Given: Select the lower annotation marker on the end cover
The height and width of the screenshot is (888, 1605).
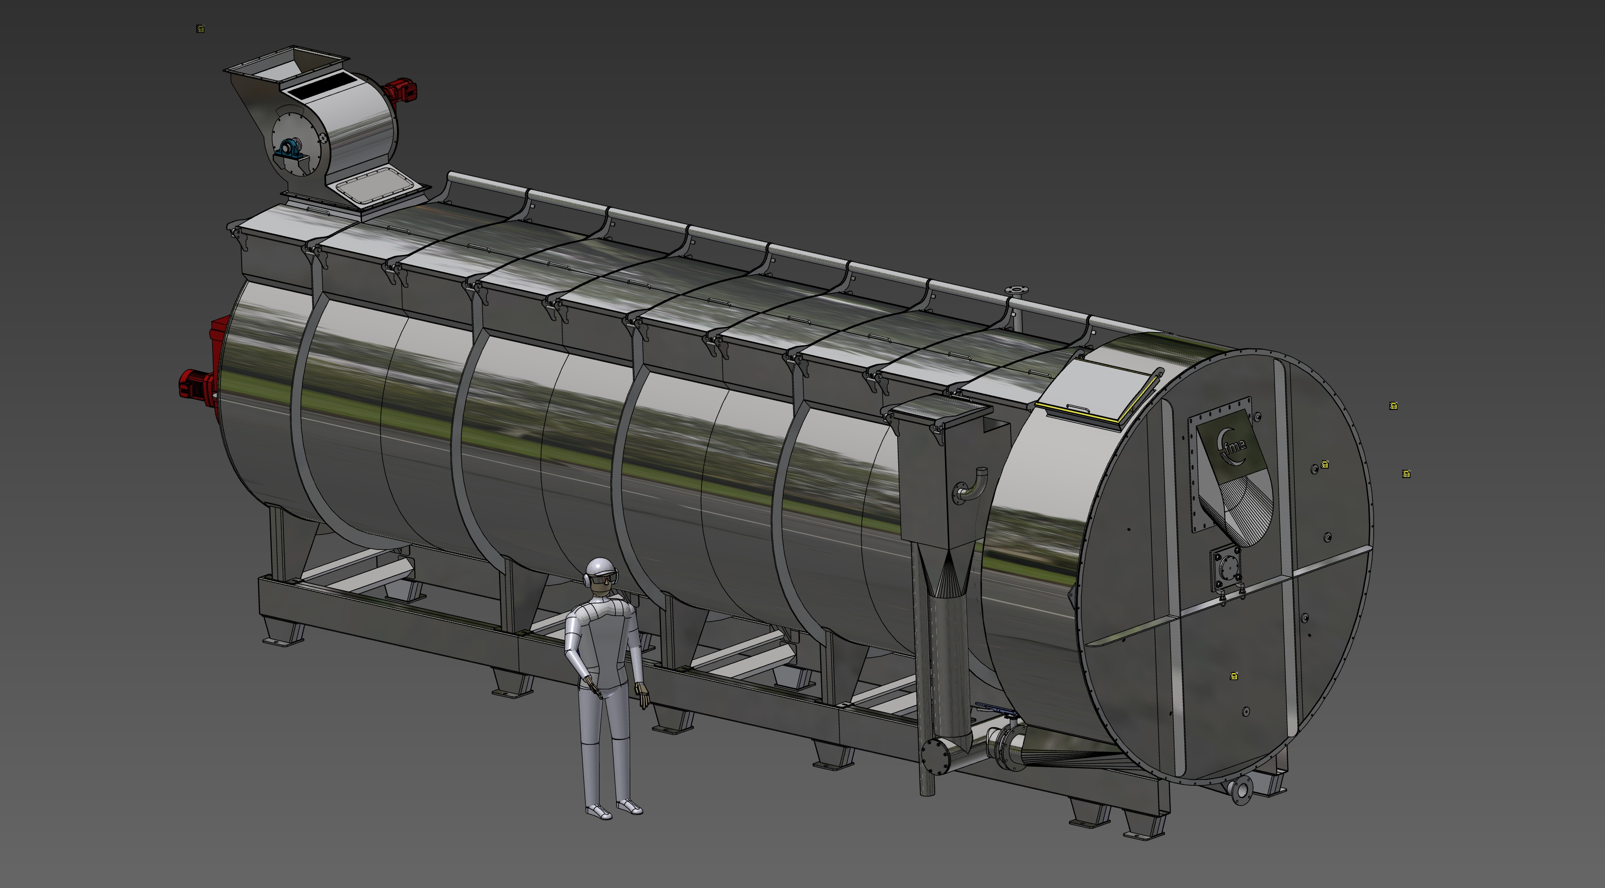Looking at the screenshot, I should tap(1234, 676).
